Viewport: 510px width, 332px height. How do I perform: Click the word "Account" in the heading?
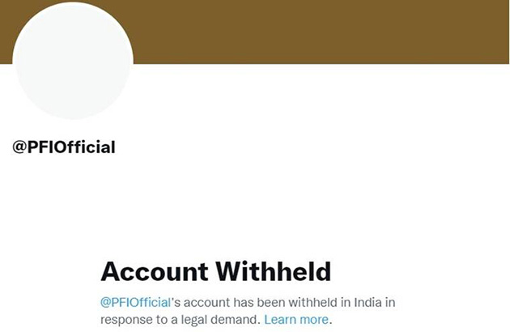[153, 271]
